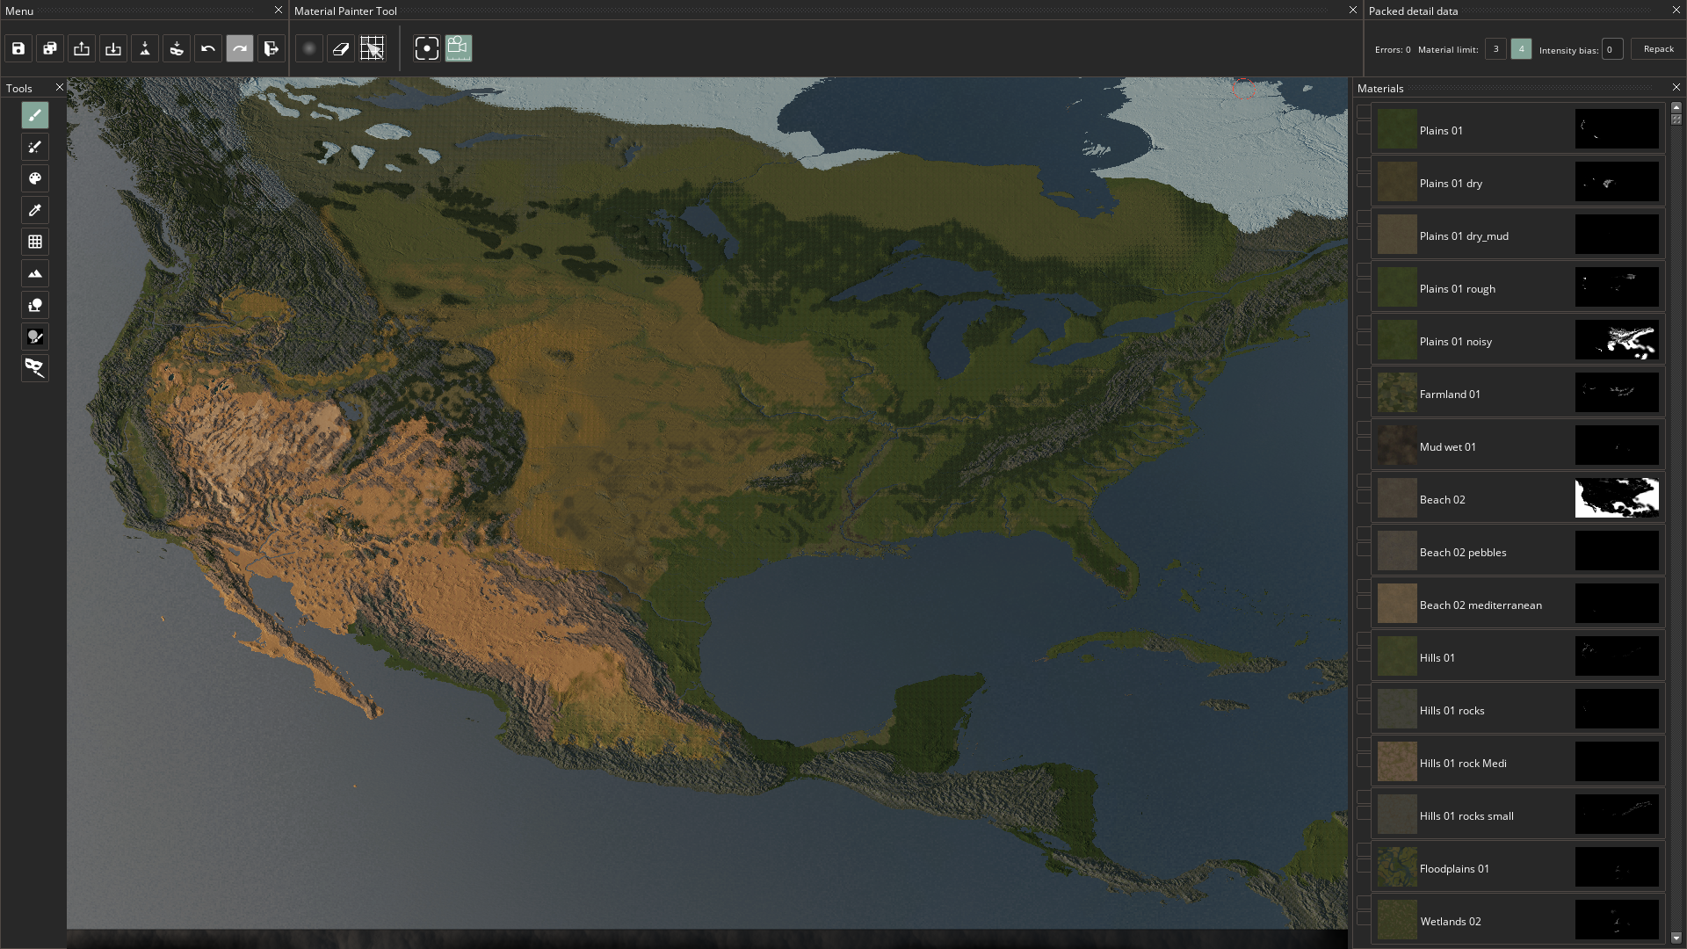Click the upload export arrow icon
1687x949 pixels.
[x=82, y=48]
